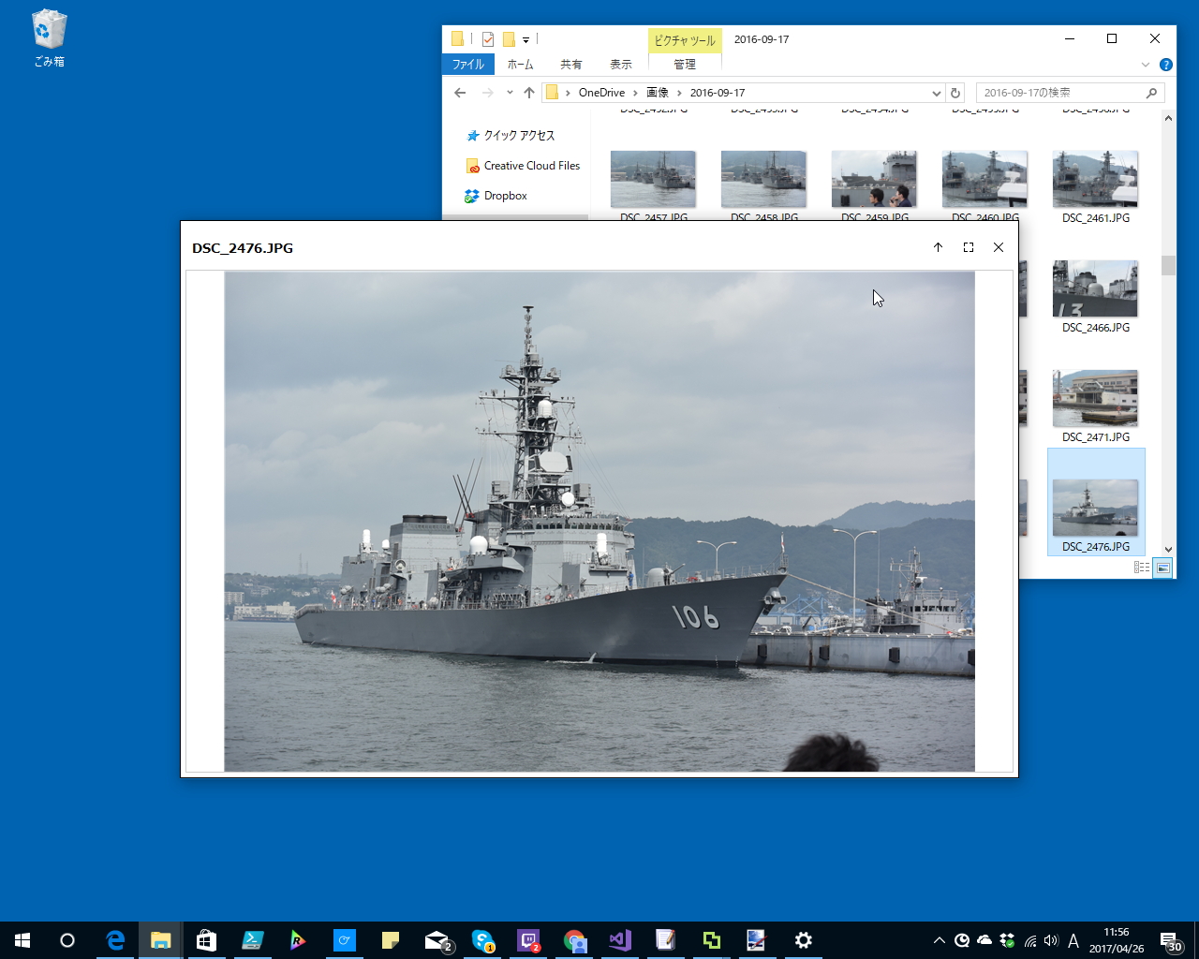The width and height of the screenshot is (1199, 959).
Task: Select the ピクチャ ツール contextual tab header
Action: click(x=685, y=40)
